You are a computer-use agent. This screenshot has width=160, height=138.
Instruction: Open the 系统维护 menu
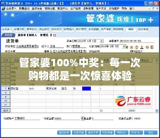coord(114,9)
